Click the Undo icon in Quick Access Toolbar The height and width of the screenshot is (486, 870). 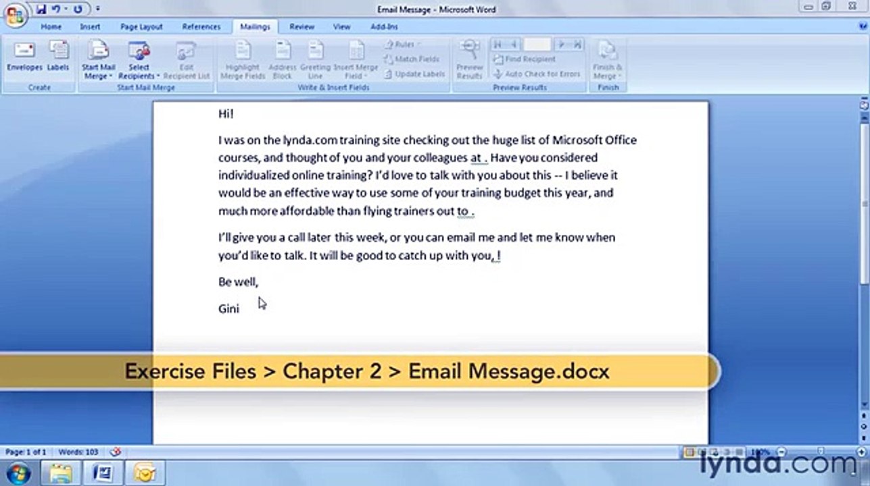click(x=55, y=9)
